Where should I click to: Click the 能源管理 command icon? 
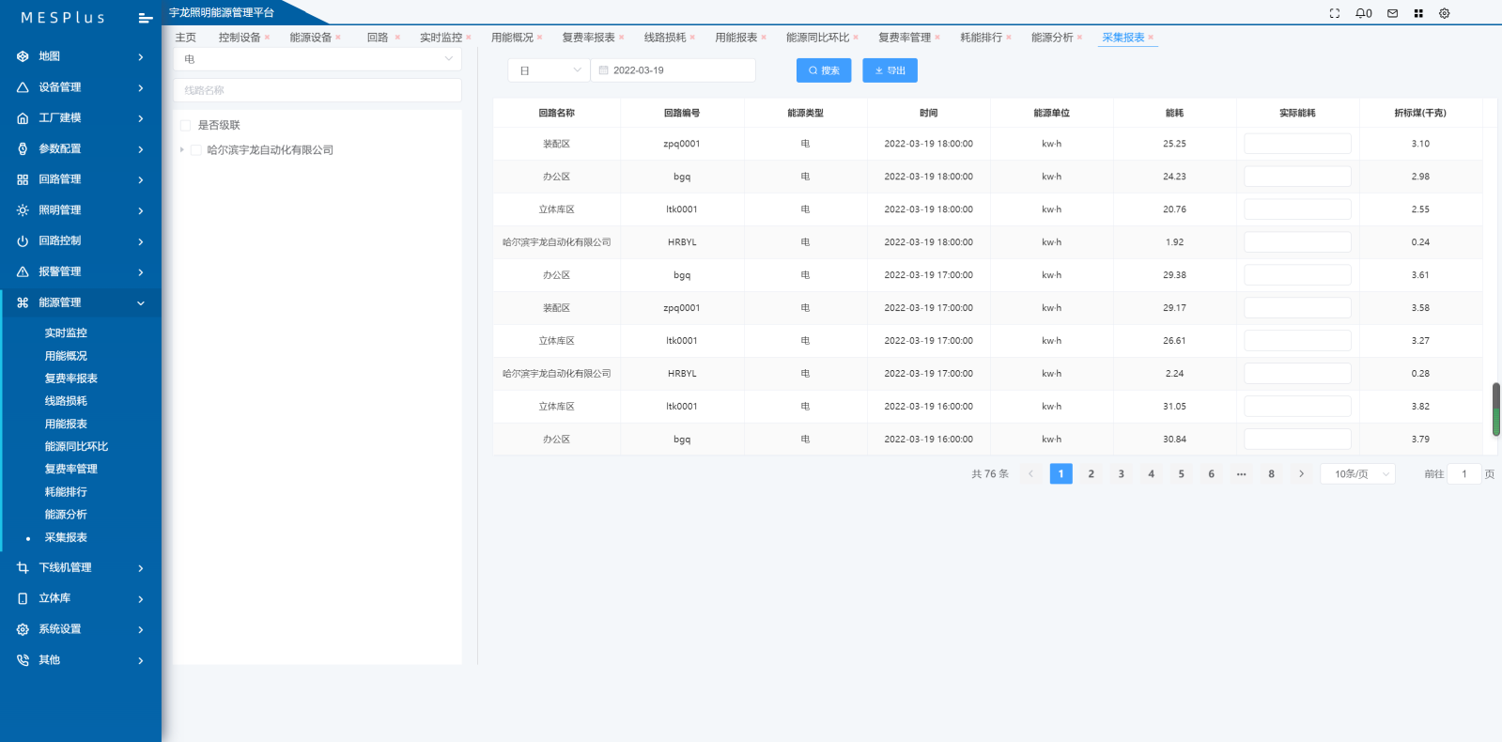(23, 302)
